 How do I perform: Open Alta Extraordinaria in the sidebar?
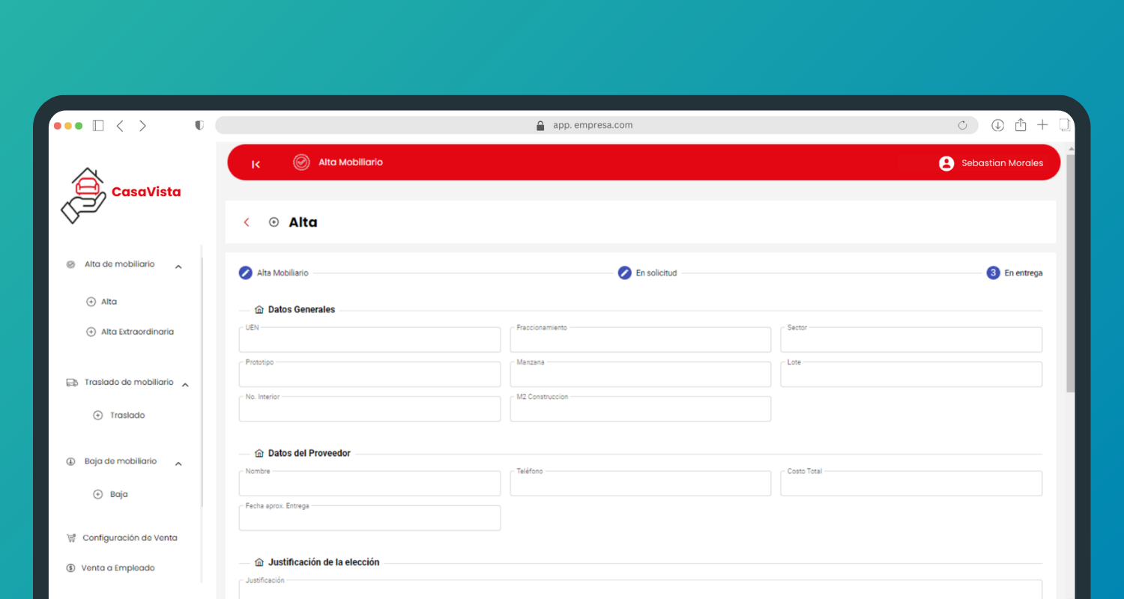(137, 332)
